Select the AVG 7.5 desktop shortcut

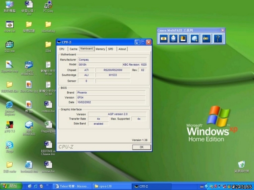pyautogui.click(x=10, y=127)
